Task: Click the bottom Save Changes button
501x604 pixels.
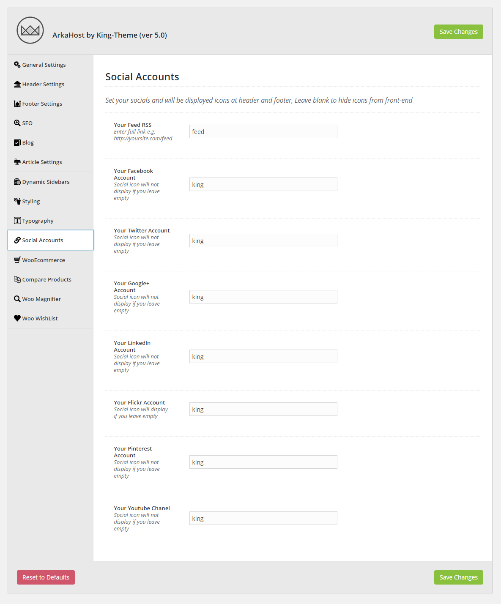Action: [459, 577]
